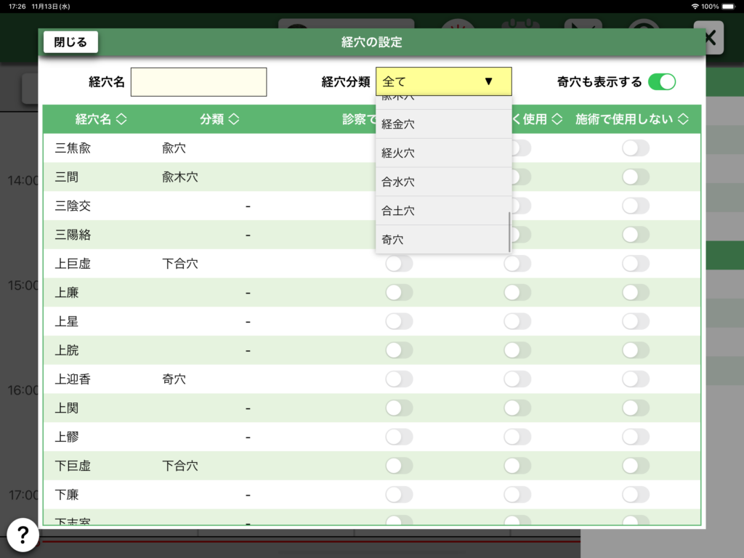Enable the leftmost toggle in 上脘 row

[x=399, y=350]
